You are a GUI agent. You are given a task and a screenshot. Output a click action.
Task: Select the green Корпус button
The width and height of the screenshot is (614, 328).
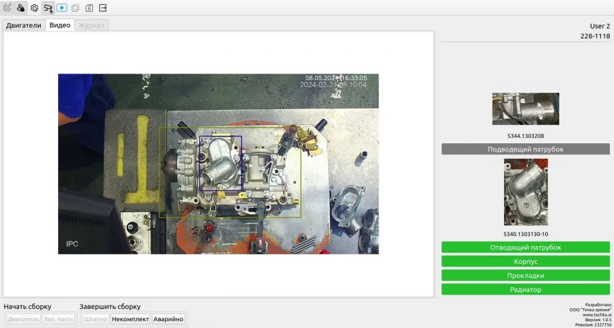click(525, 261)
